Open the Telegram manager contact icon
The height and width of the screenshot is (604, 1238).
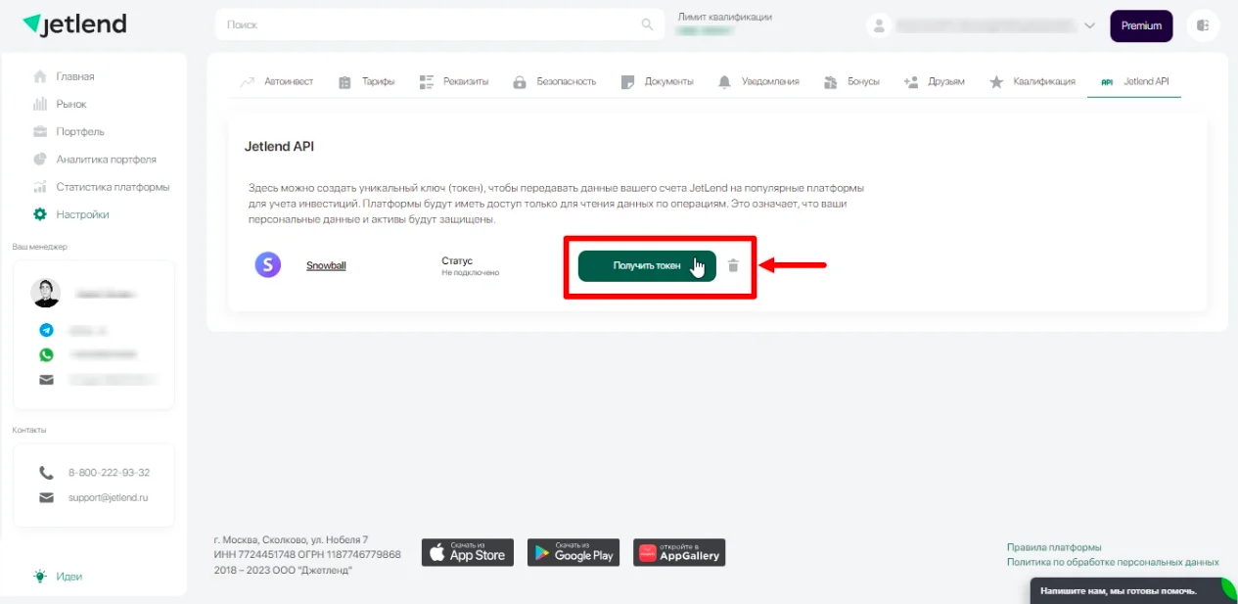tap(46, 330)
